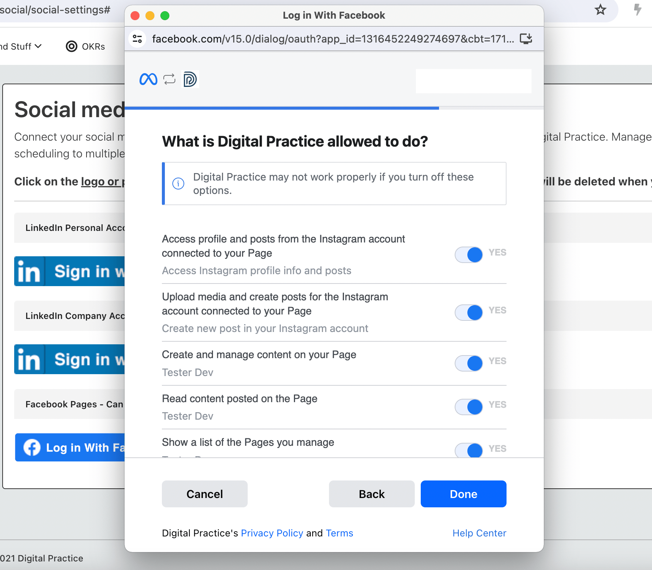Click the Digital Practice app logo icon
The width and height of the screenshot is (652, 570).
point(190,79)
